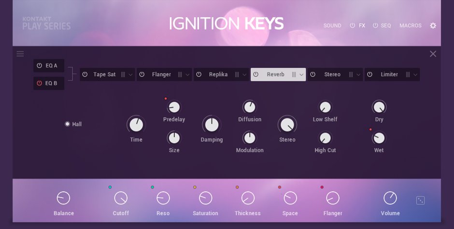
Task: Select the Replika effect slot
Action: click(x=221, y=74)
